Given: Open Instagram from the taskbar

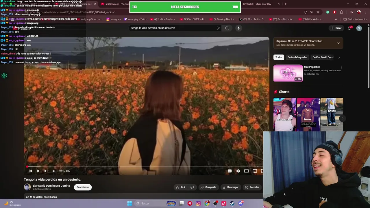Looking at the screenshot, I should point(198,203).
